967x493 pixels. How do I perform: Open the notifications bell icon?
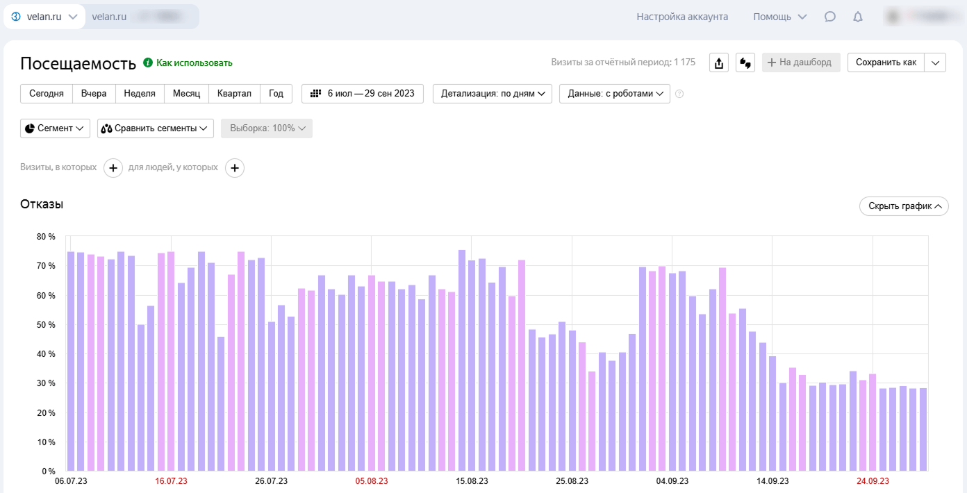[858, 17]
